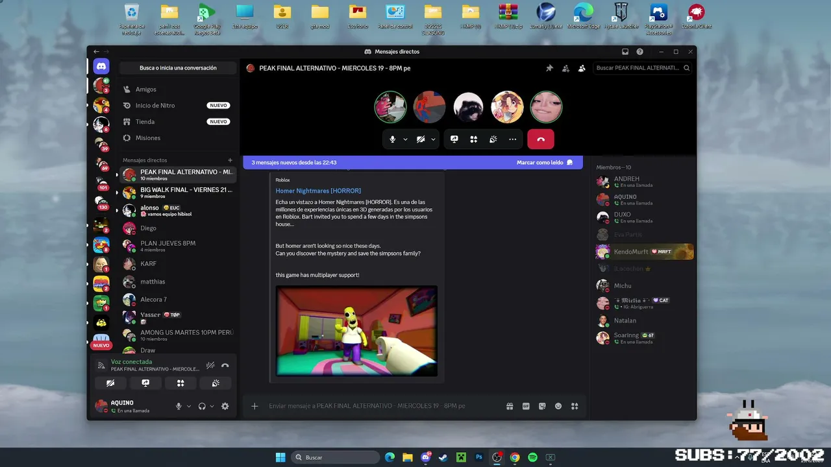Turn on the camera in call controls
Viewport: 831px width, 467px height.
pos(420,139)
